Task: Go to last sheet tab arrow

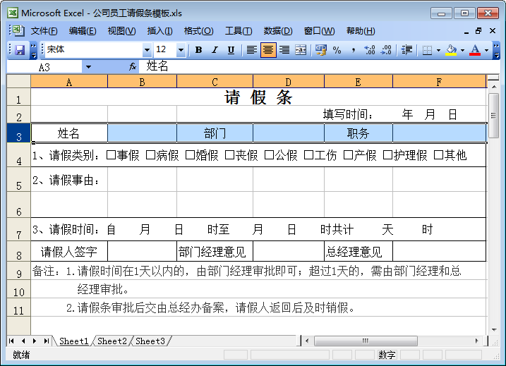Action: coord(47,341)
